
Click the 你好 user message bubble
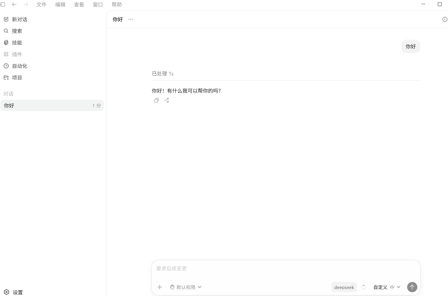pos(411,46)
